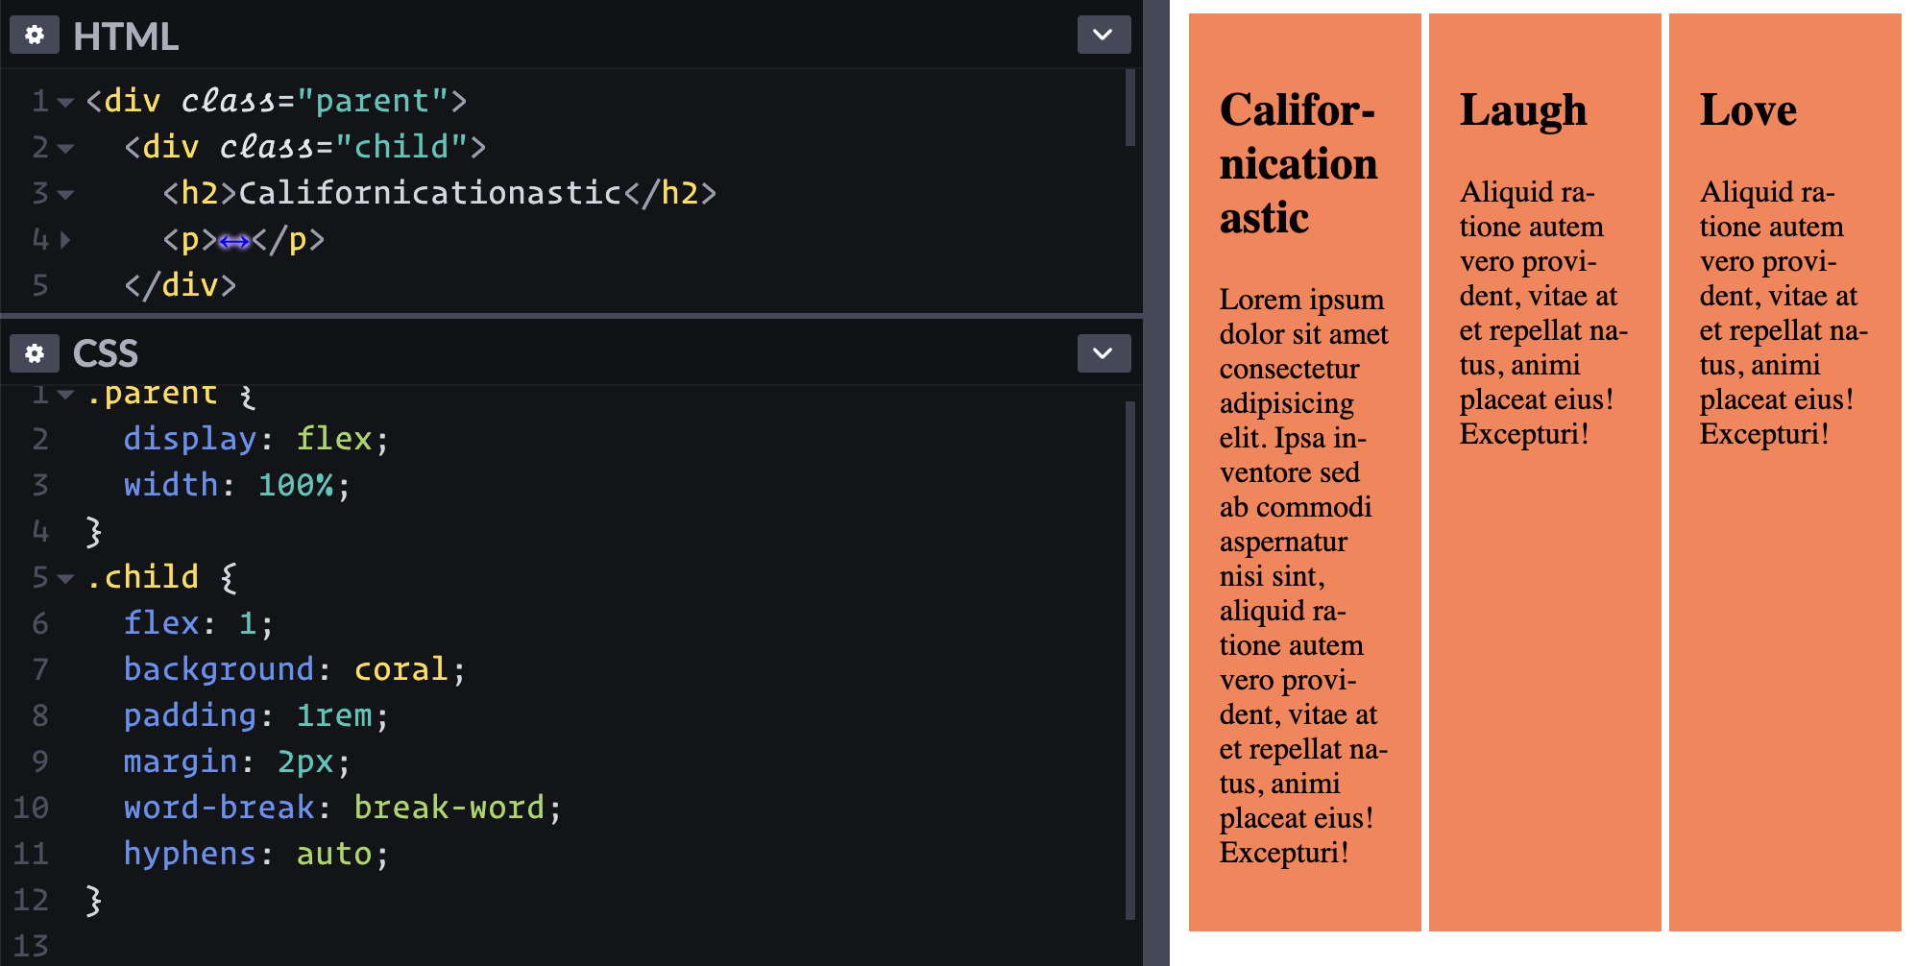Collapse the child div fold arrow
Viewport: 1917px width, 966px height.
(65, 148)
